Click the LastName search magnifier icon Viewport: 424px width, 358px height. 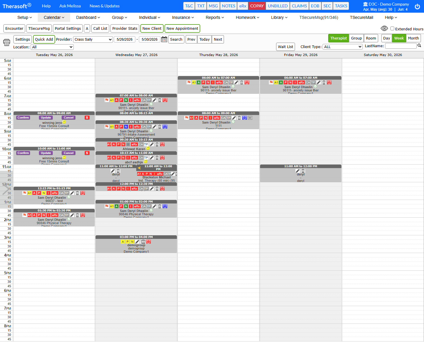[x=419, y=45]
